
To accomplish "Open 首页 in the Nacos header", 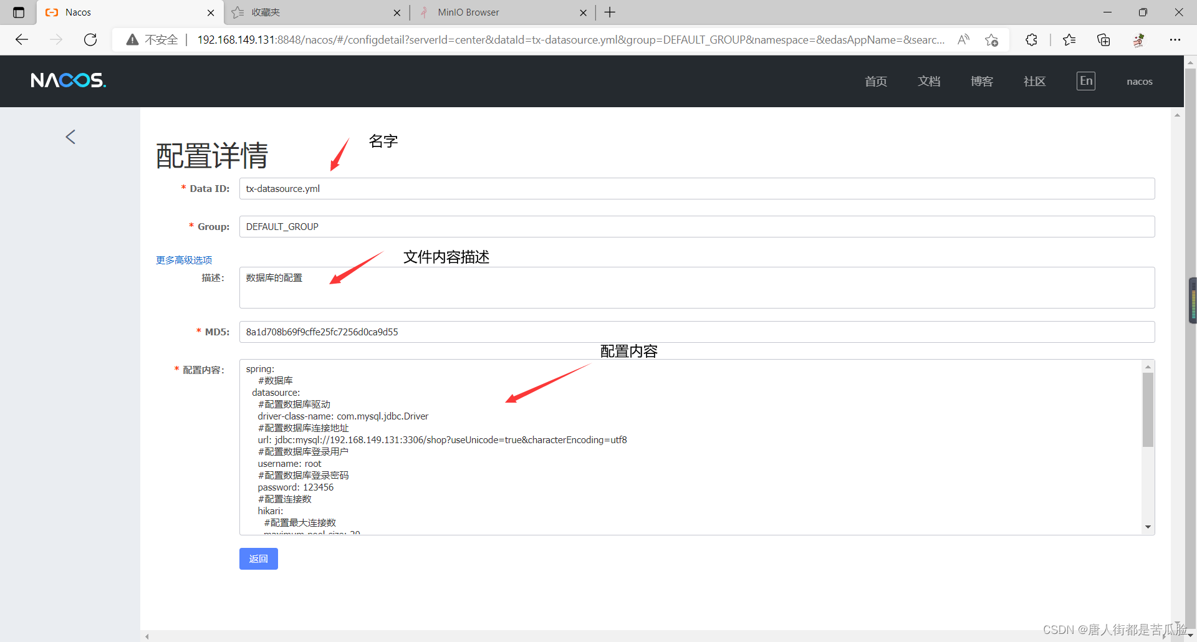I will (876, 82).
